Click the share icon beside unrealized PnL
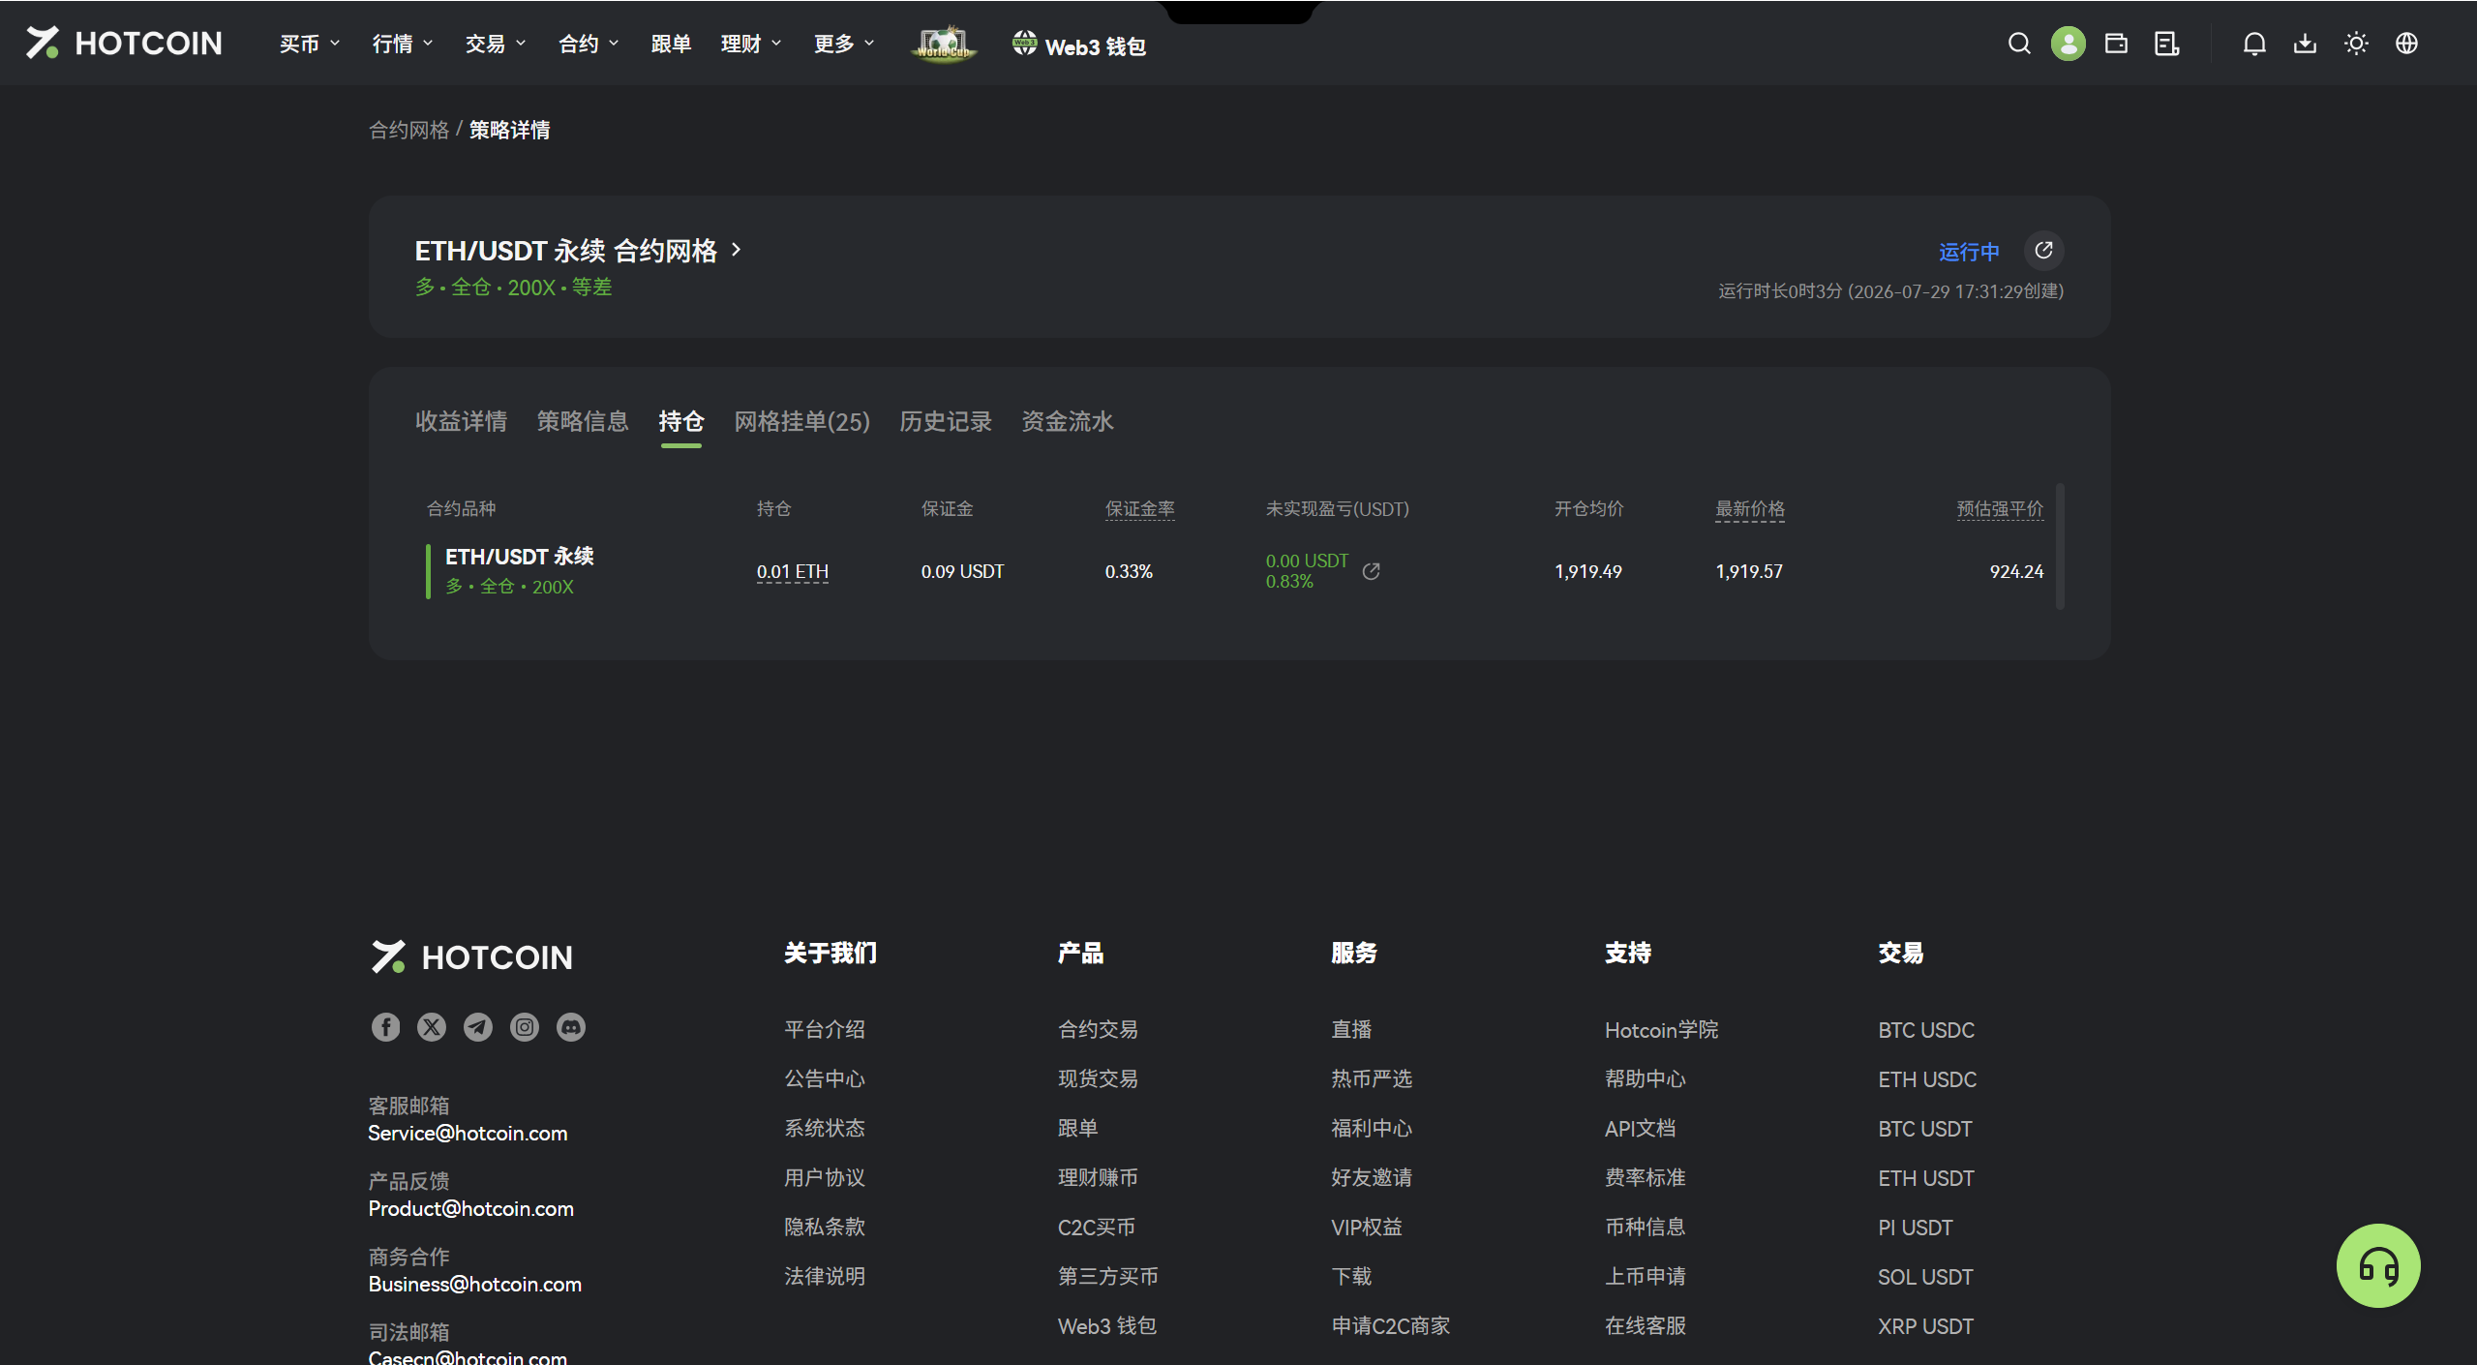Viewport: 2477px width, 1365px height. 1371,571
